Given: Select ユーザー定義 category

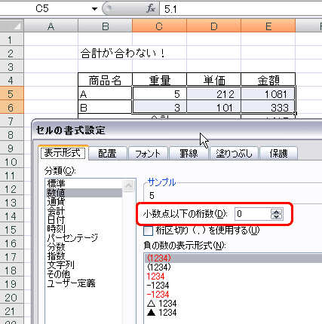Looking at the screenshot, I should point(72,283).
